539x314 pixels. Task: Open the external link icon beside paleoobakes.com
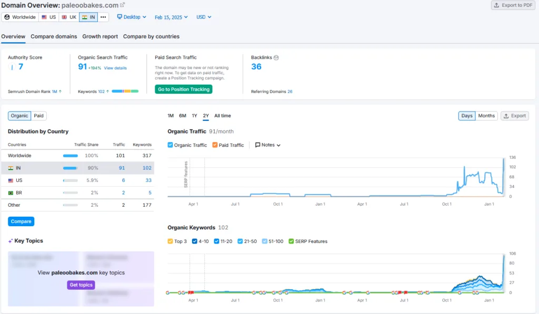(x=122, y=5)
